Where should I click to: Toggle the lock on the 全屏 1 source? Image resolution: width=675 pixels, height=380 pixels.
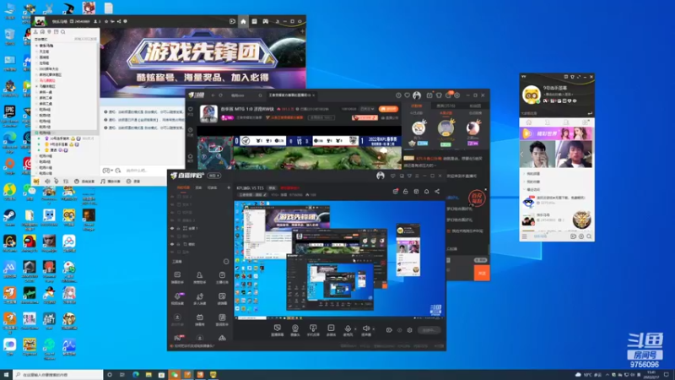178,228
